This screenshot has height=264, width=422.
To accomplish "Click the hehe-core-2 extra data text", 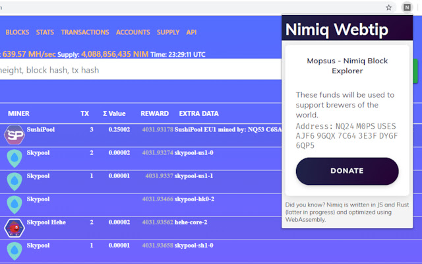I will tap(191, 222).
